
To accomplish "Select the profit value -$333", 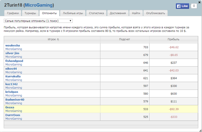I will tap(173, 117).
